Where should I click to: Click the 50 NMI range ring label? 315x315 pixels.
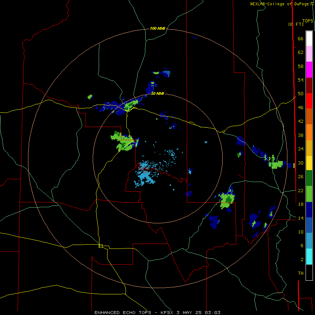[157, 93]
